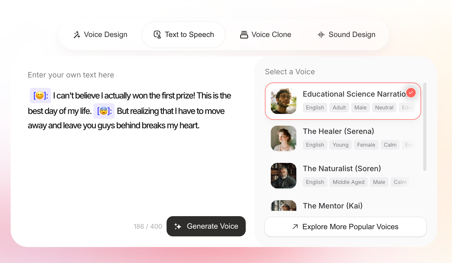Open the Sound Design tab
The image size is (452, 263).
click(x=346, y=35)
